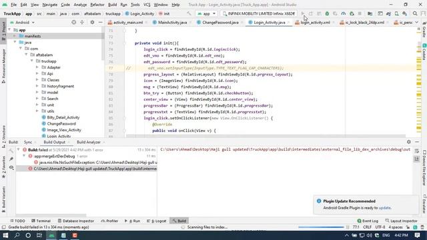Open Windows notification center icon
The width and height of the screenshot is (427, 240).
[418, 235]
